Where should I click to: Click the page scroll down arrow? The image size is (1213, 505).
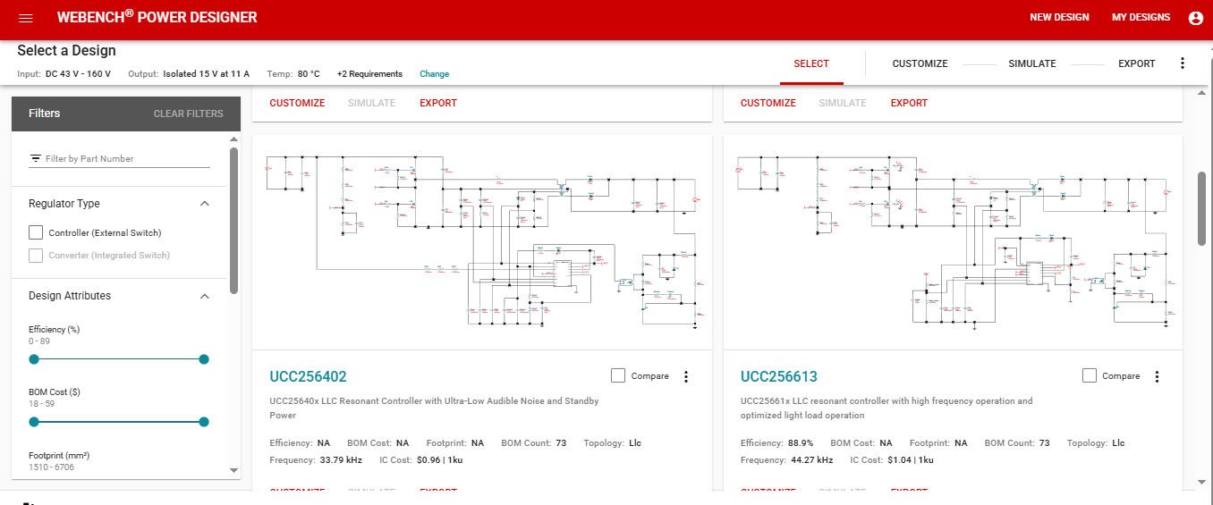(1202, 481)
